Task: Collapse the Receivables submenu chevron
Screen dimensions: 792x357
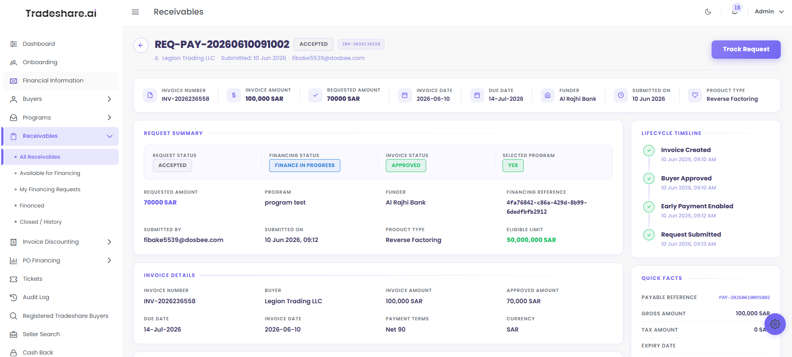Action: coord(110,136)
